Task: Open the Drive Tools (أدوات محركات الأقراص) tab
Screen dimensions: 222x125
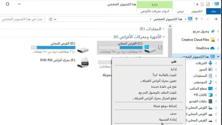Action: tap(155, 11)
